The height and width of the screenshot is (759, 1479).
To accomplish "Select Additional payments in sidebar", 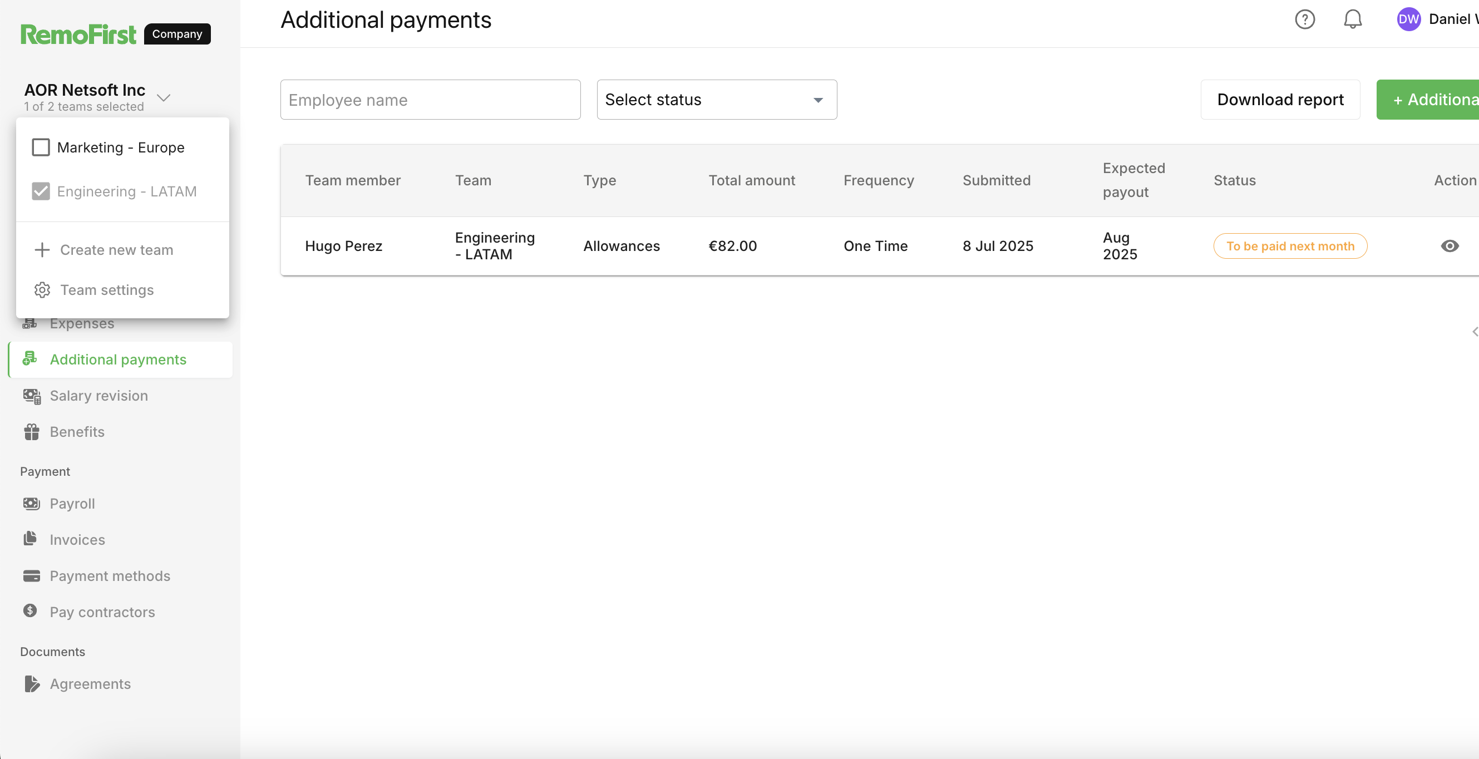I will pos(121,359).
